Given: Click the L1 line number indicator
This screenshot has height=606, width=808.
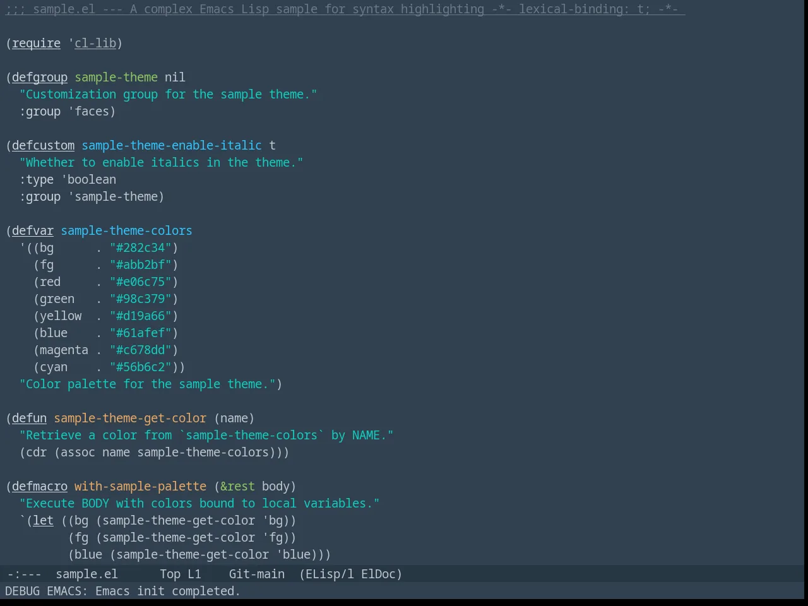Looking at the screenshot, I should (x=194, y=574).
